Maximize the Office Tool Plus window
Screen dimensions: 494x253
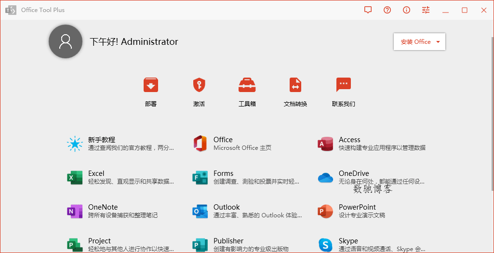click(x=465, y=10)
